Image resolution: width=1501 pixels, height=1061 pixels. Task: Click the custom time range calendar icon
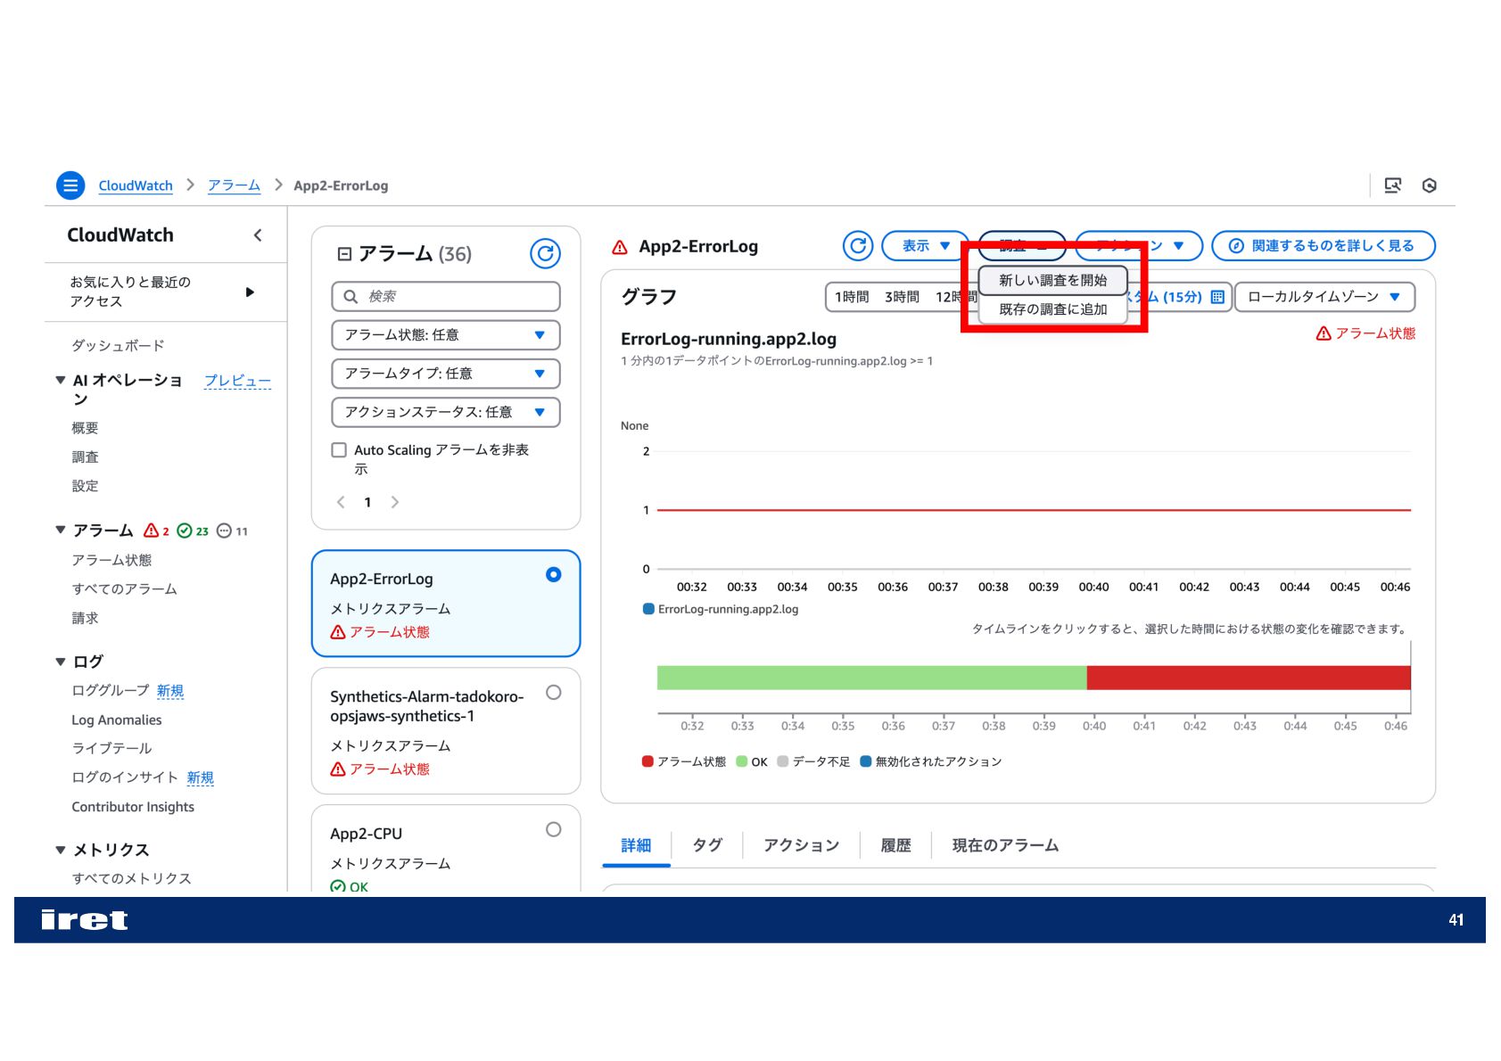coord(1217,297)
